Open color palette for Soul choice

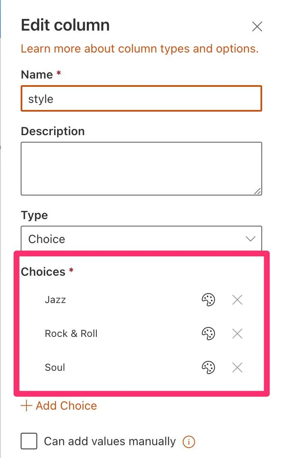pyautogui.click(x=208, y=367)
